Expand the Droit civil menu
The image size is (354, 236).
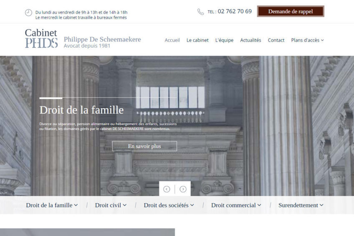pyautogui.click(x=111, y=205)
